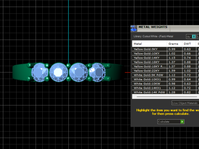This screenshot has height=149, width=199.
Task: Select the White Gold:14K PdW row
Action: point(165,92)
